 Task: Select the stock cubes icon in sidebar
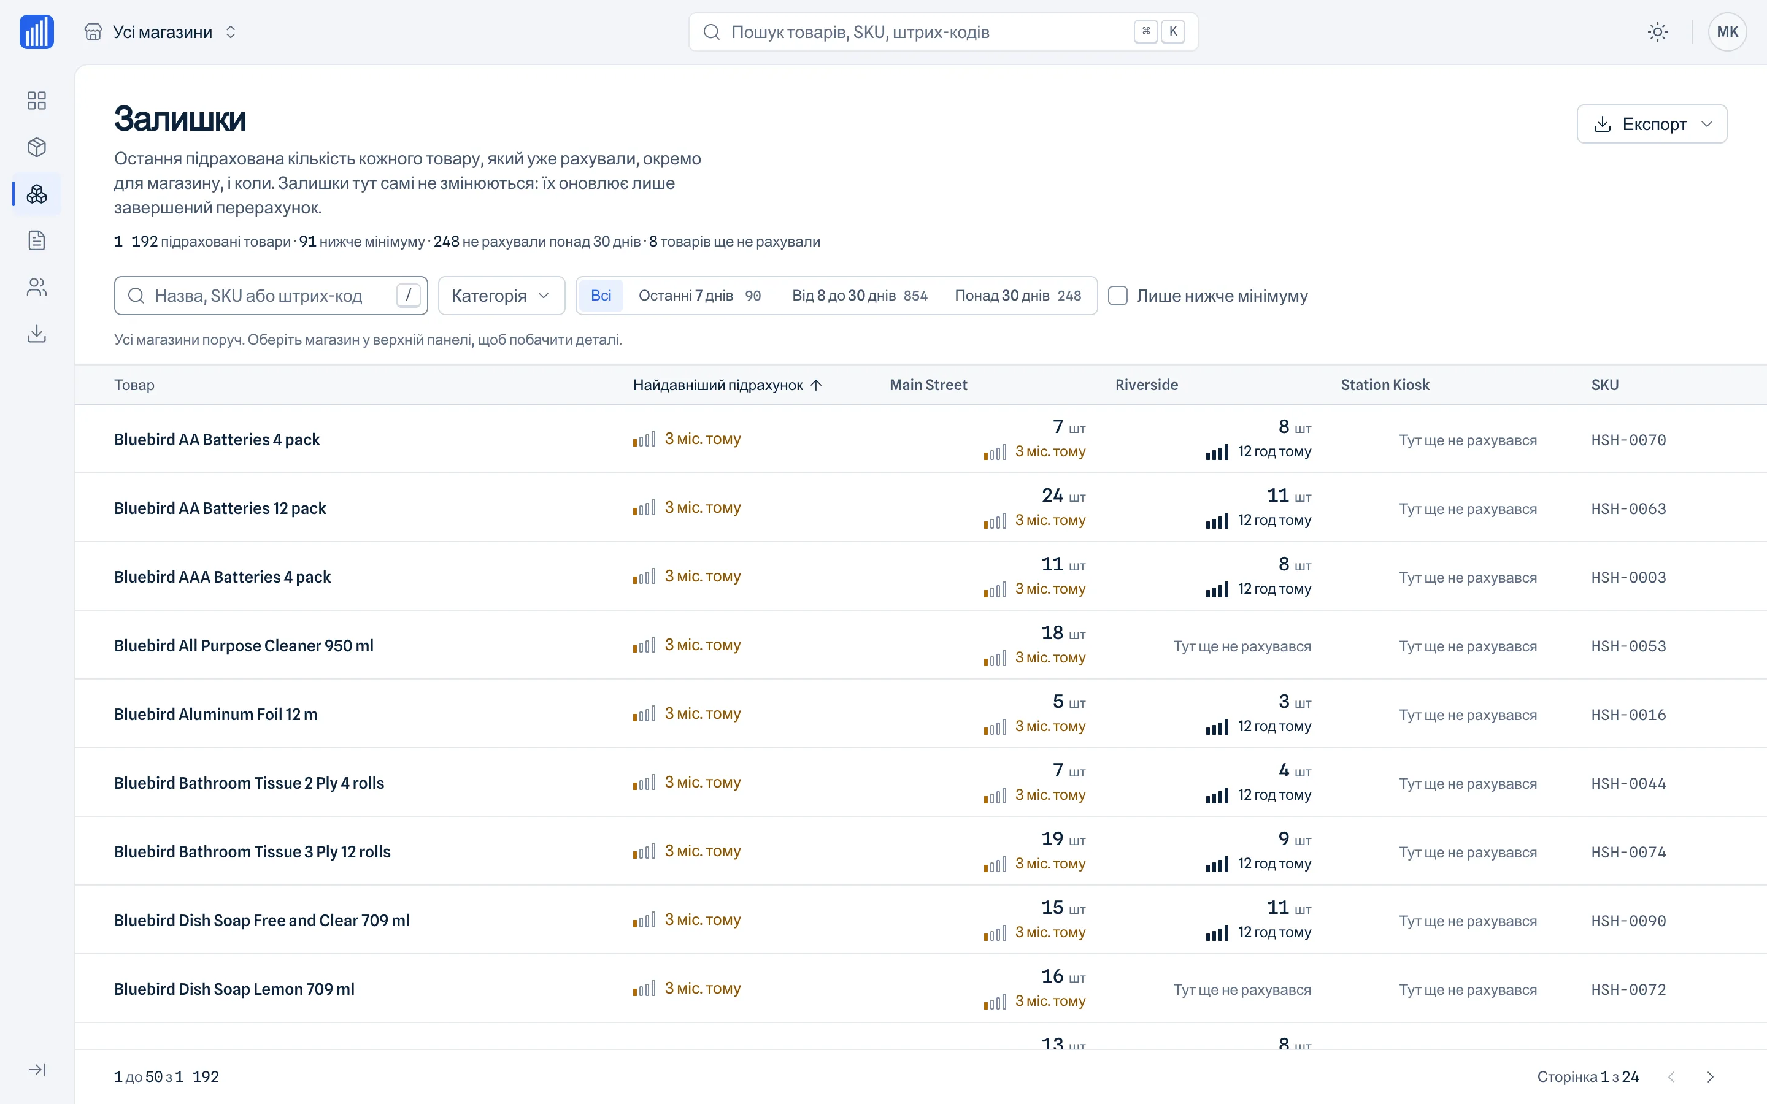point(37,193)
